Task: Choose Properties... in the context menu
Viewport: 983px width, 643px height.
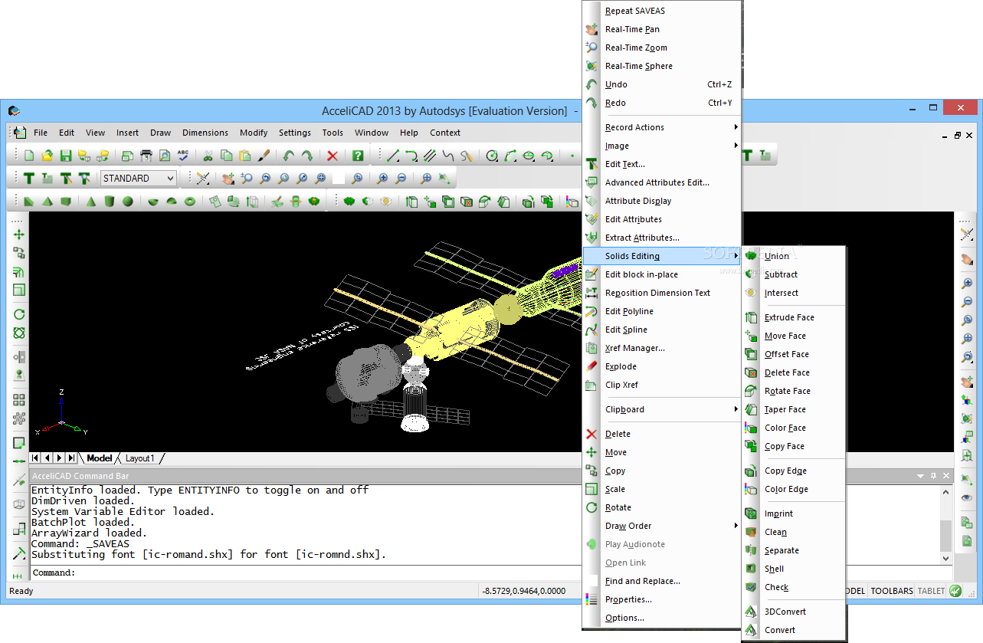Action: pos(661,599)
